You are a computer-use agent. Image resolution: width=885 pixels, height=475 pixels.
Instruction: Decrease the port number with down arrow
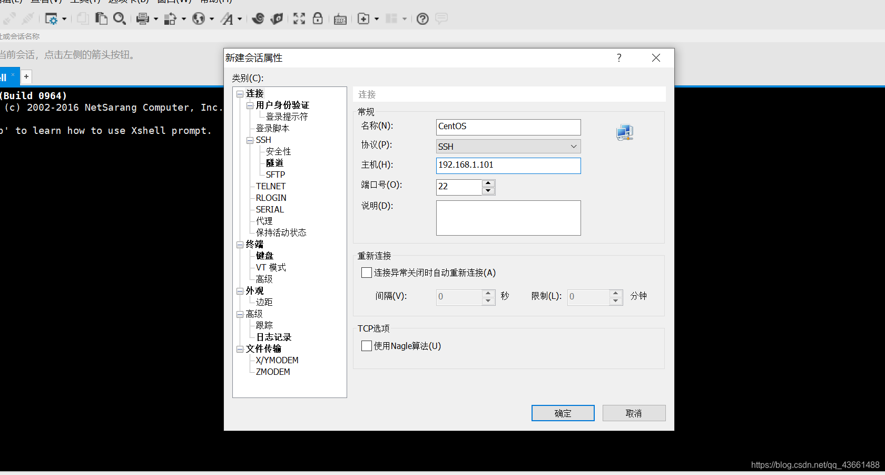pyautogui.click(x=488, y=191)
